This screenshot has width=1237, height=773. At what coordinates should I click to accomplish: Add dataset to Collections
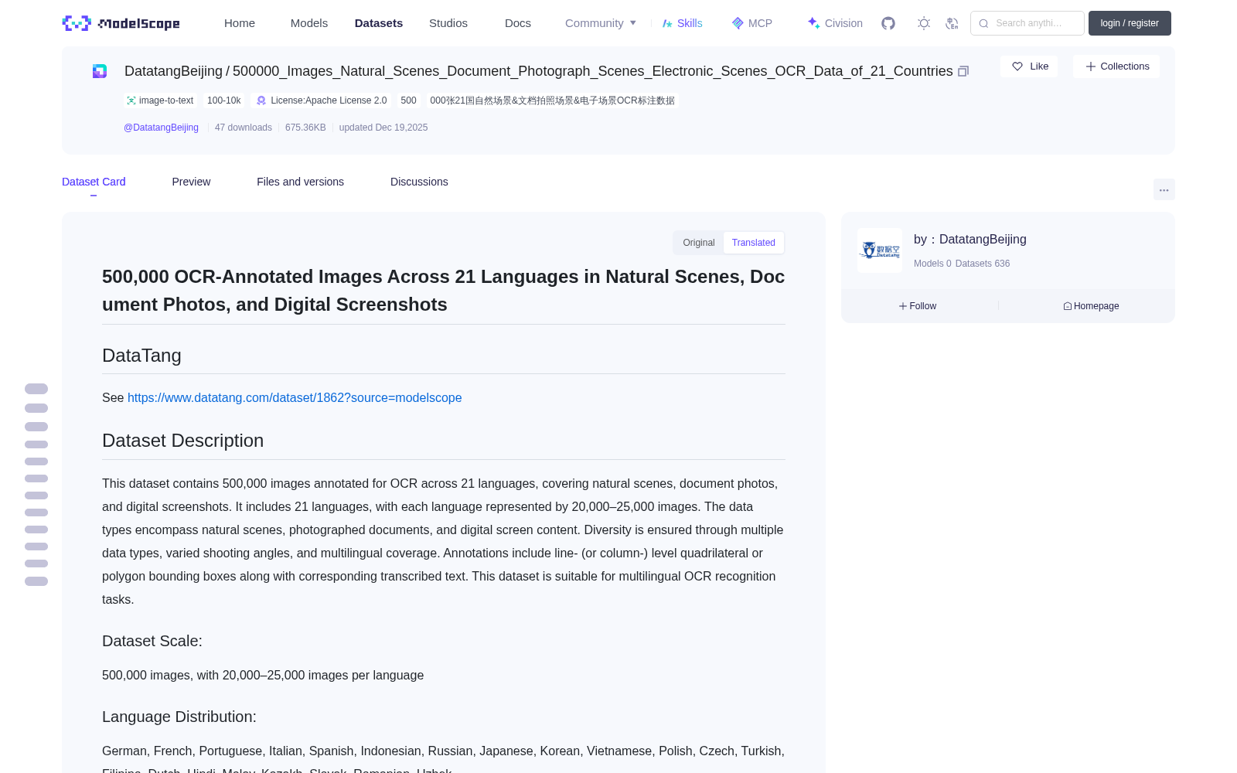[1116, 66]
